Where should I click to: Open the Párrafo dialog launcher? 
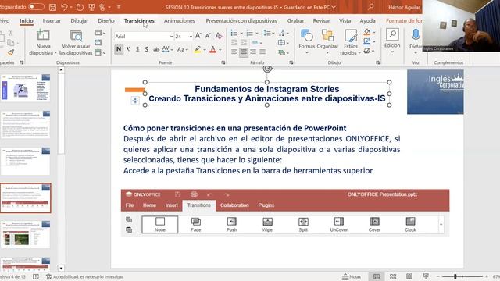pos(291,62)
